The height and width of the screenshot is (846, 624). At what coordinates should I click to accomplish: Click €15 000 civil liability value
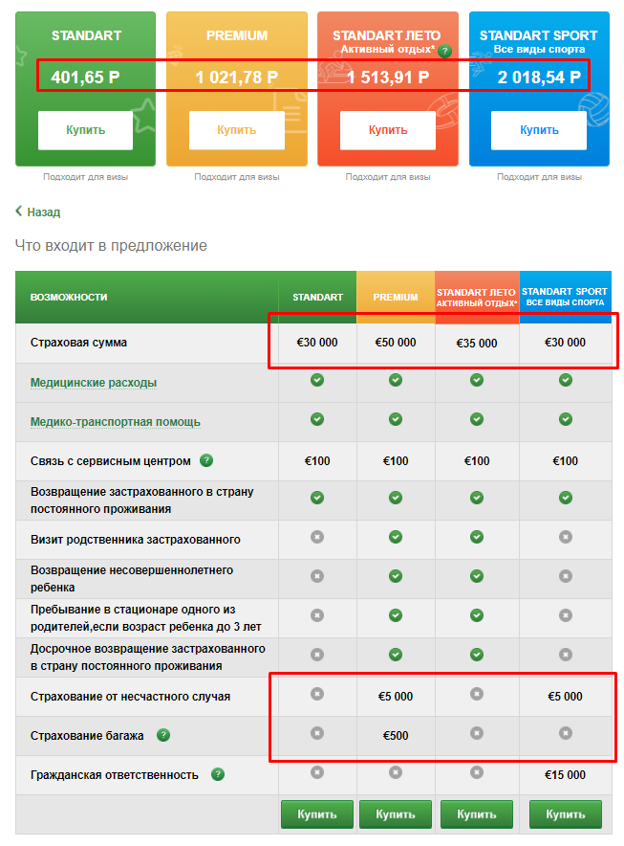pyautogui.click(x=566, y=775)
